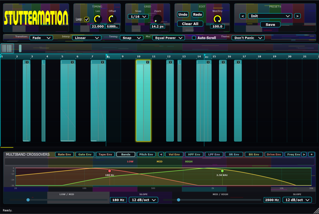
Task: Click the 180 Hz frequency field
Action: tap(118, 200)
